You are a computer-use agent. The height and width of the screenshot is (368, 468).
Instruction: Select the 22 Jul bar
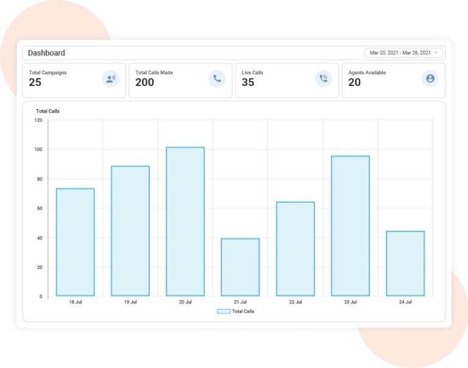click(295, 249)
